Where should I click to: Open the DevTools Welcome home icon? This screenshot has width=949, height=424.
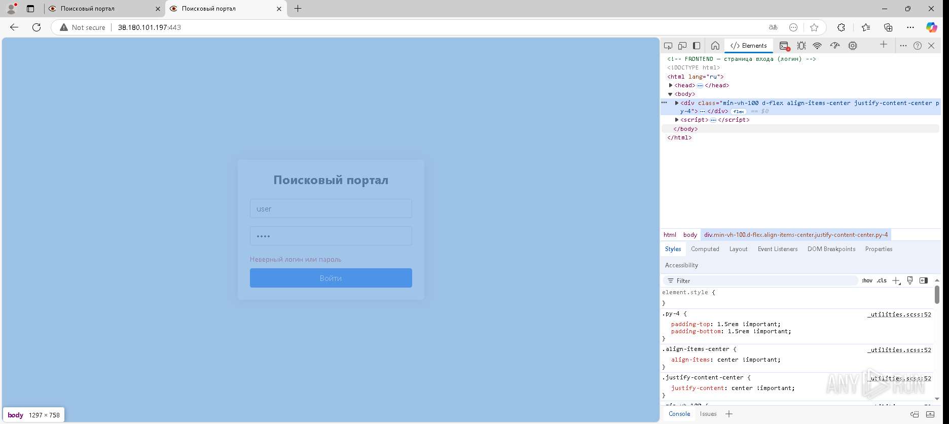tap(715, 46)
